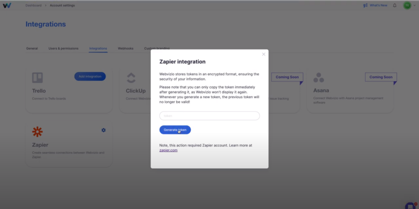Switch to the General tab
The image size is (419, 209).
click(x=32, y=49)
